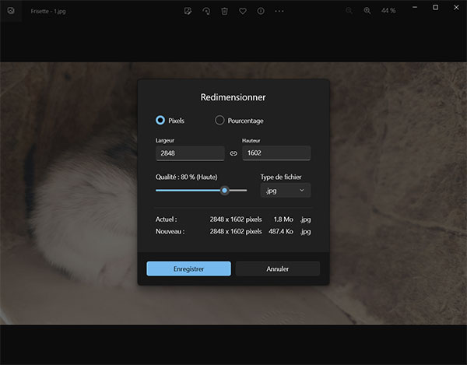Click the Enregistrer button
This screenshot has height=365, width=467.
188,268
